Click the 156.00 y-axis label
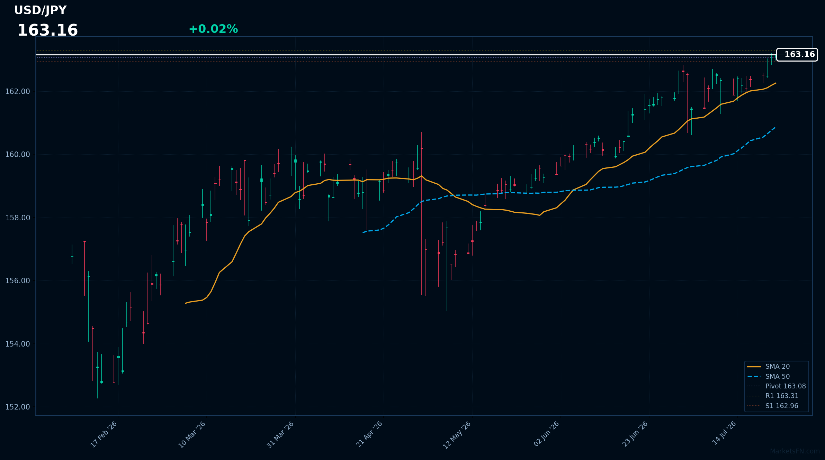This screenshot has height=460, width=825. tap(18, 281)
